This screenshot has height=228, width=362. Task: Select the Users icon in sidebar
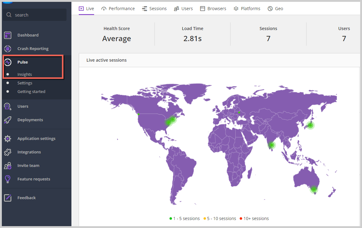(8, 106)
